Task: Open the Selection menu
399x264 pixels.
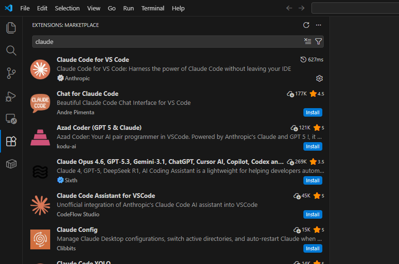Action: click(67, 9)
